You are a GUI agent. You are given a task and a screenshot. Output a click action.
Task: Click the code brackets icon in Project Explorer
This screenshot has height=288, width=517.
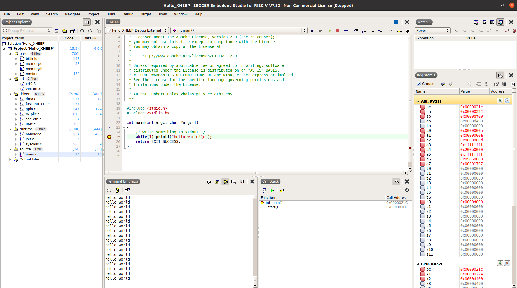pos(90,31)
